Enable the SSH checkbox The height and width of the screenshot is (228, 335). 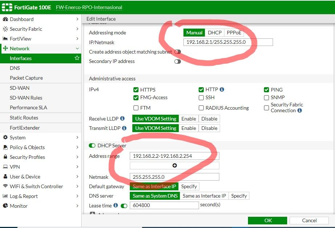click(201, 98)
